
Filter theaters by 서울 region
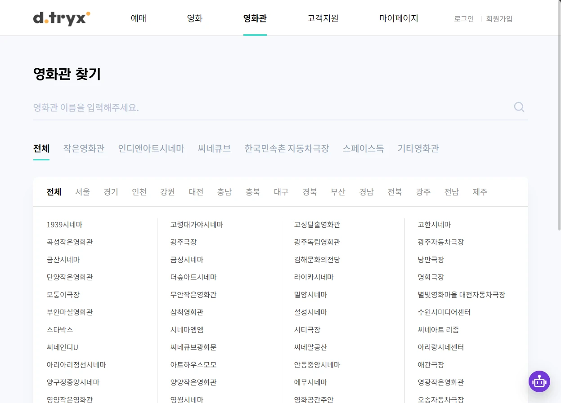click(x=82, y=192)
